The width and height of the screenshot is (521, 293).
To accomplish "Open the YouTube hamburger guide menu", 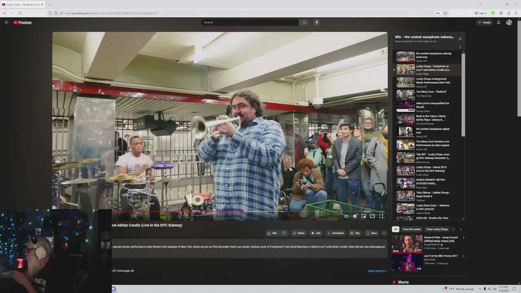I will (6, 22).
